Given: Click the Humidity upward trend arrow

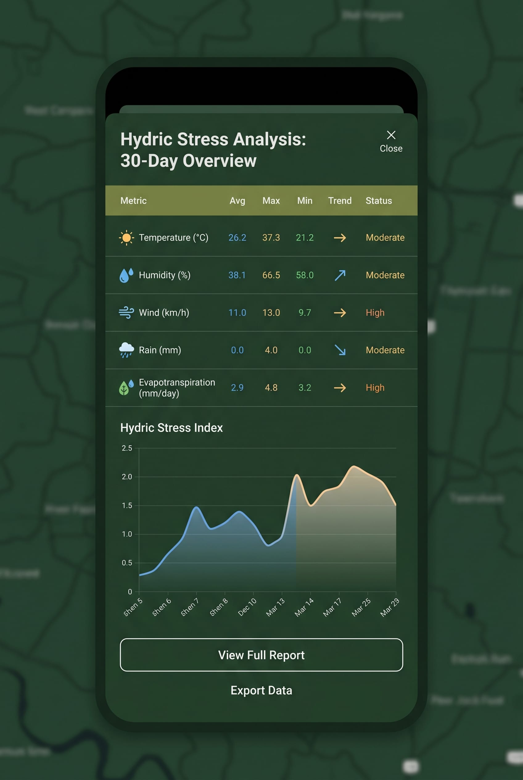Looking at the screenshot, I should point(340,275).
